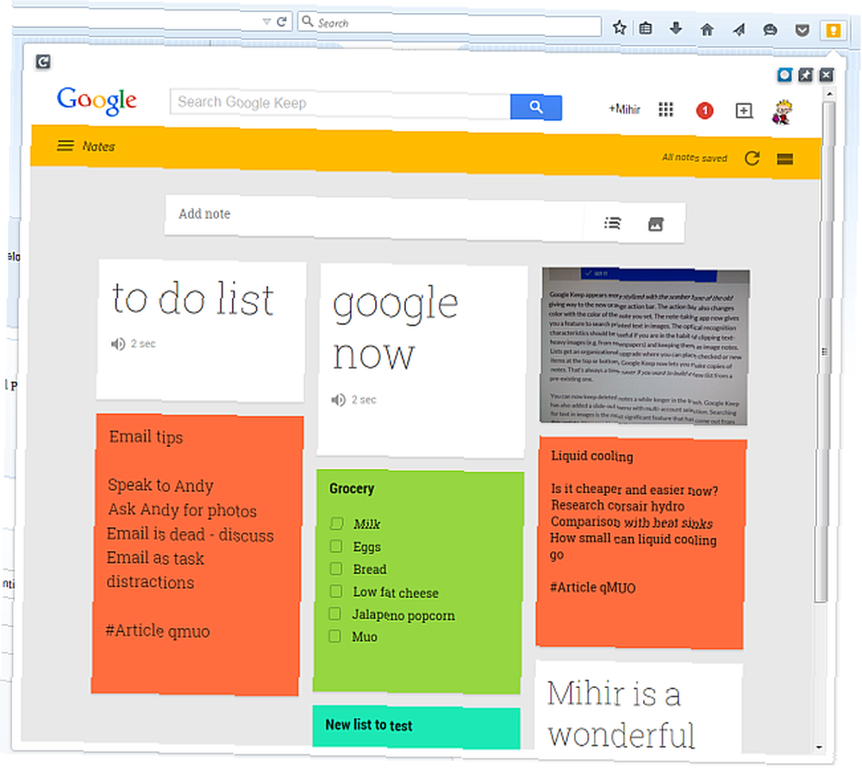
Task: Click the Google Keep extension icon
Action: (x=833, y=30)
